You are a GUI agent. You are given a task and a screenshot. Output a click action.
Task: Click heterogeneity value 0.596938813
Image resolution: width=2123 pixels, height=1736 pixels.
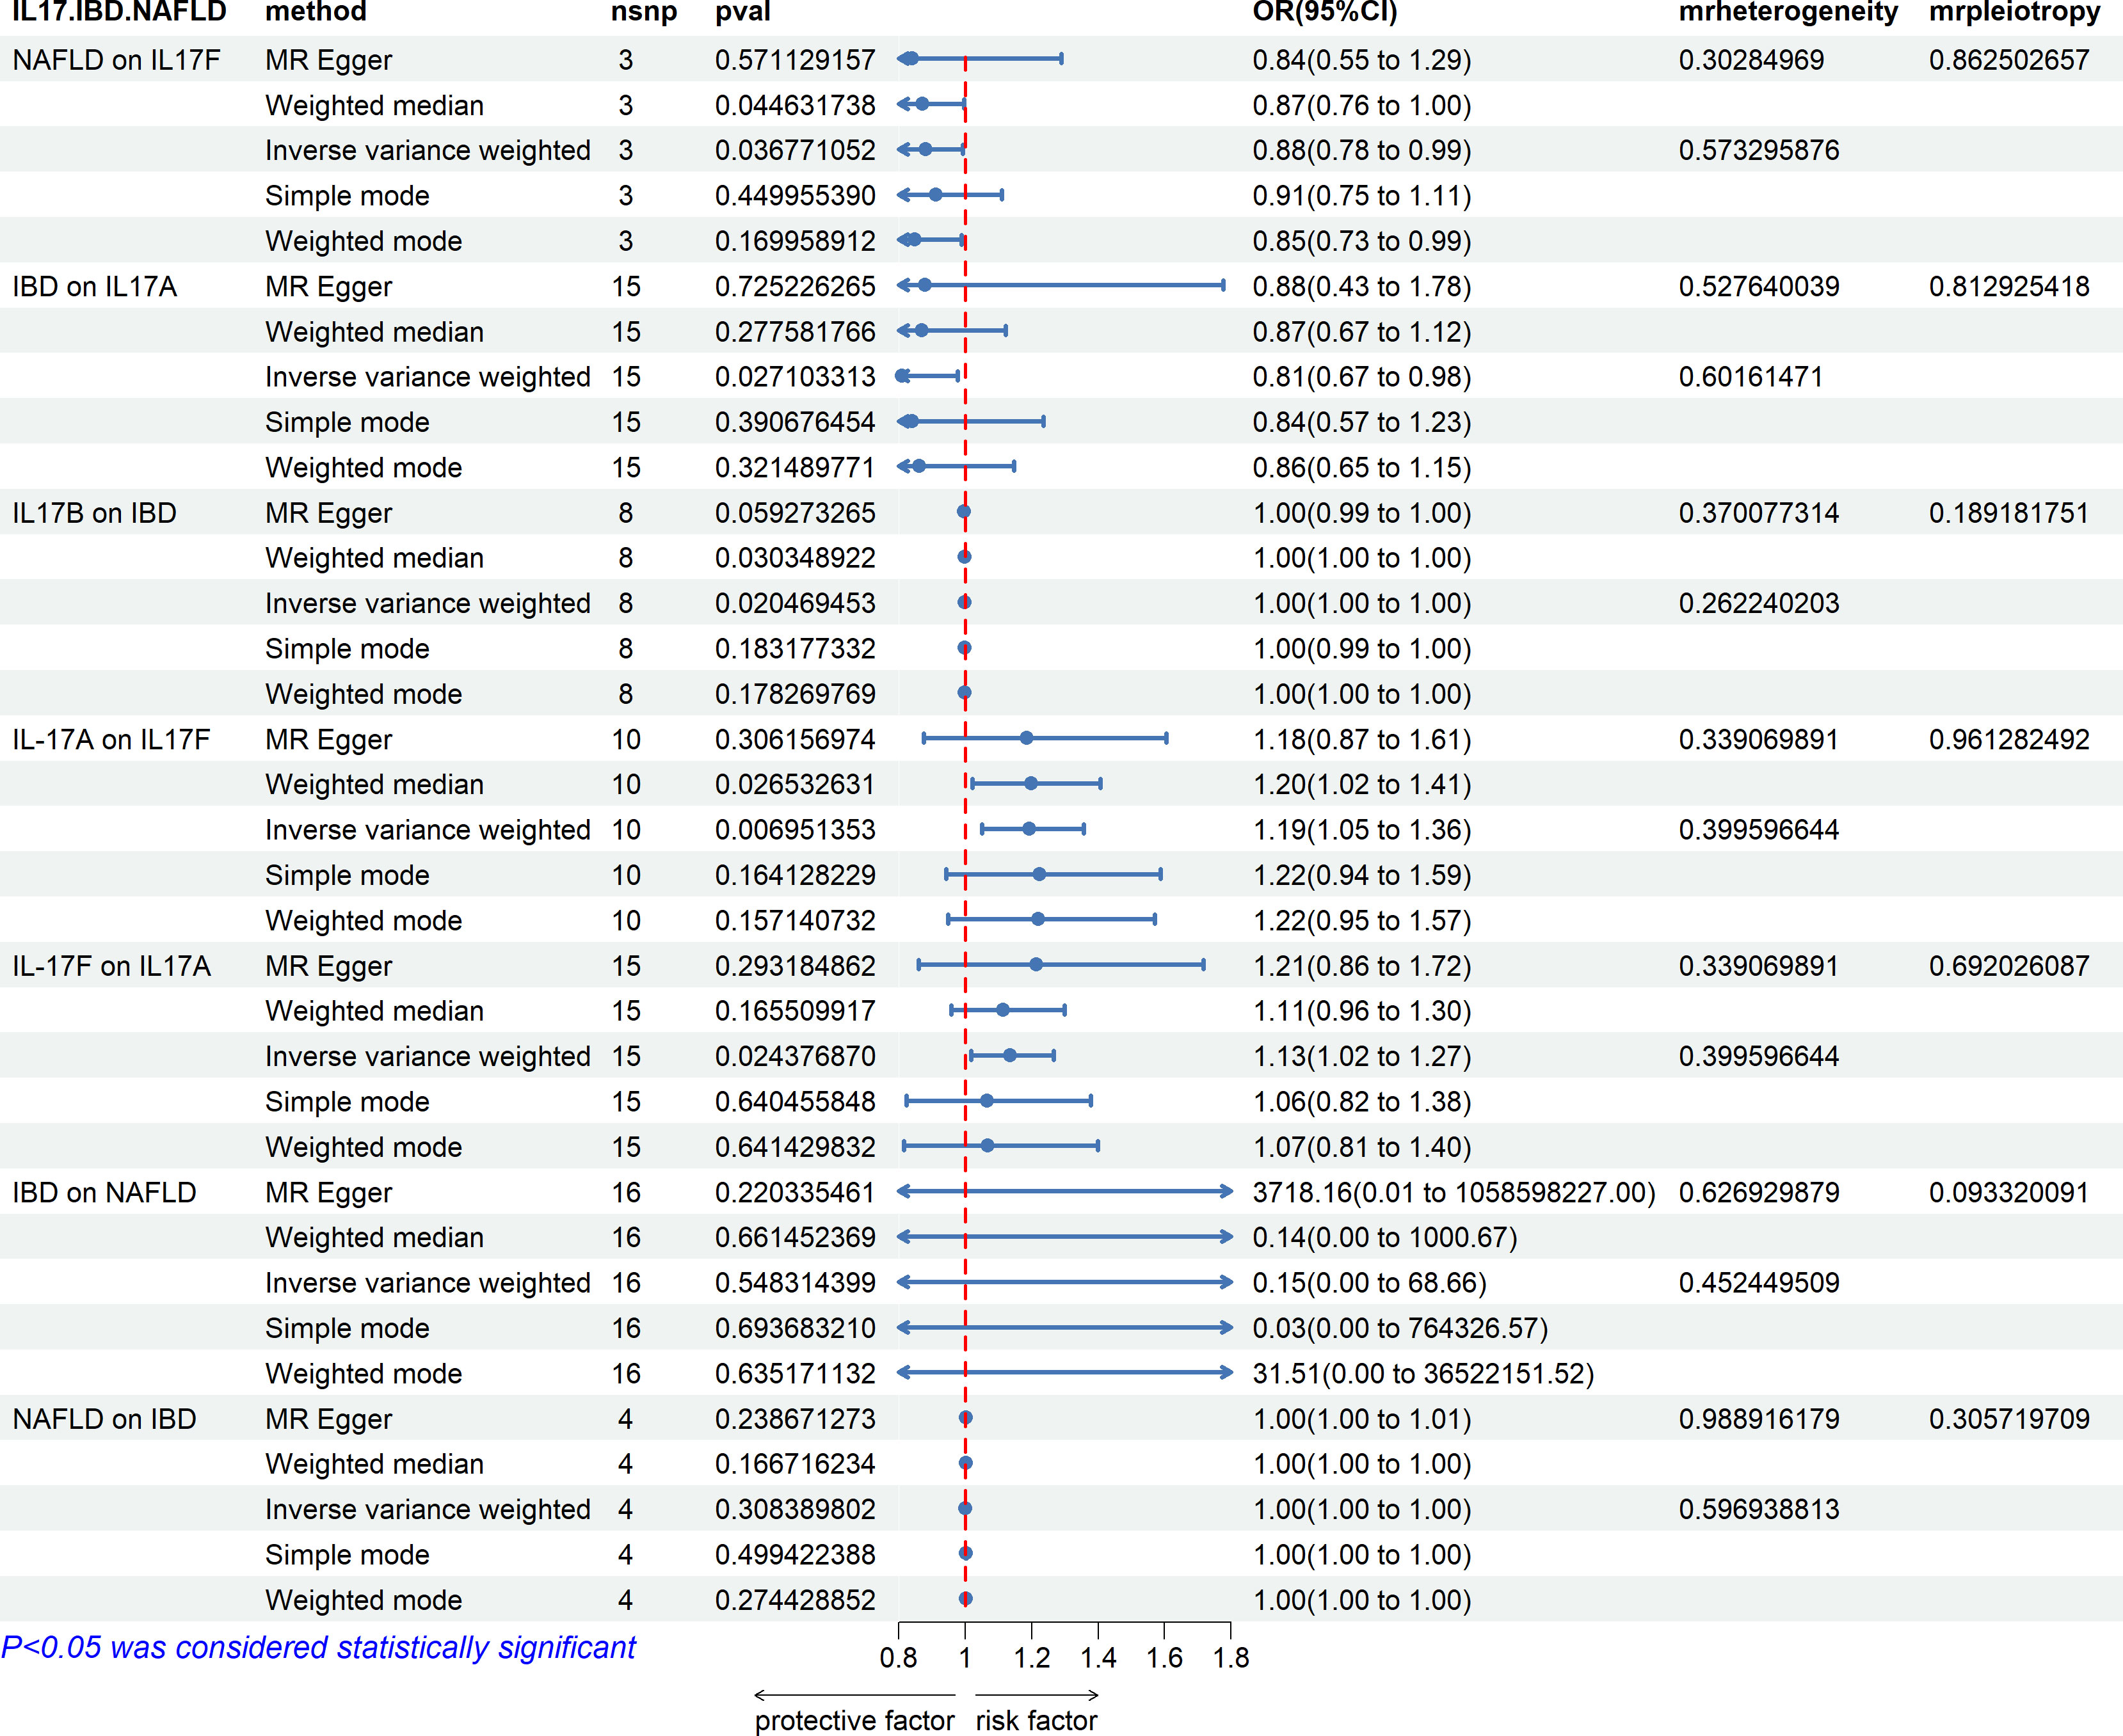1759,1510
